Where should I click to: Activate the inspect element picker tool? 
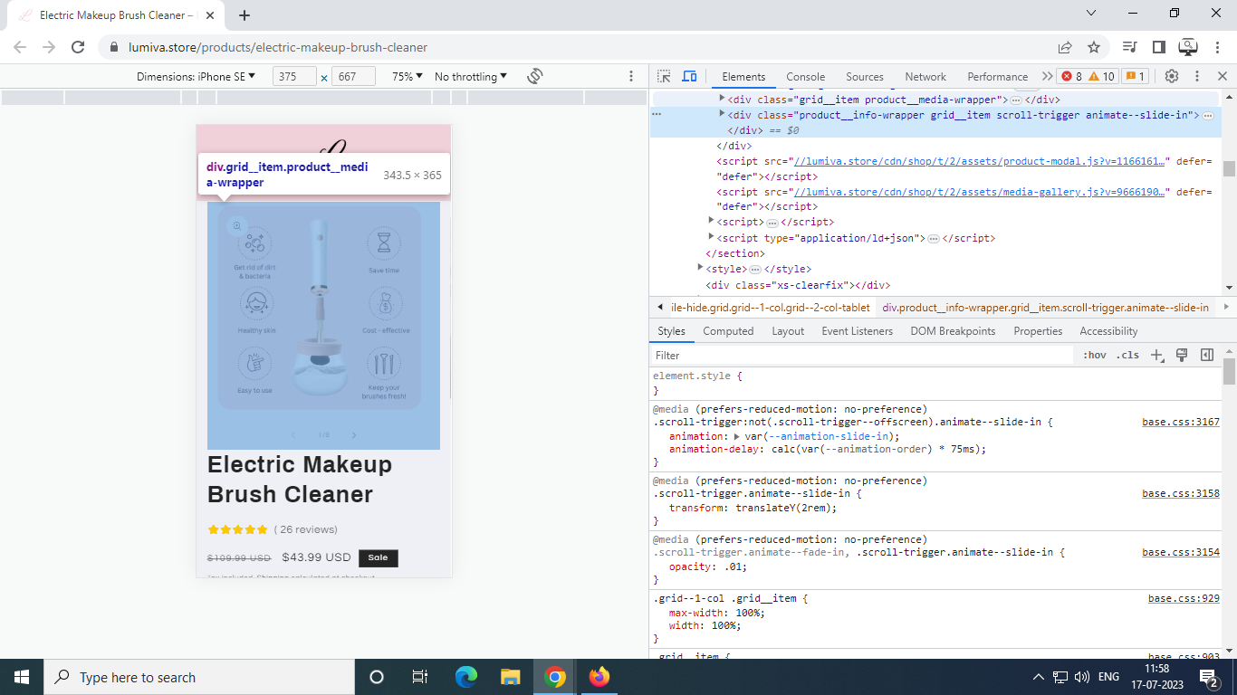pyautogui.click(x=664, y=77)
